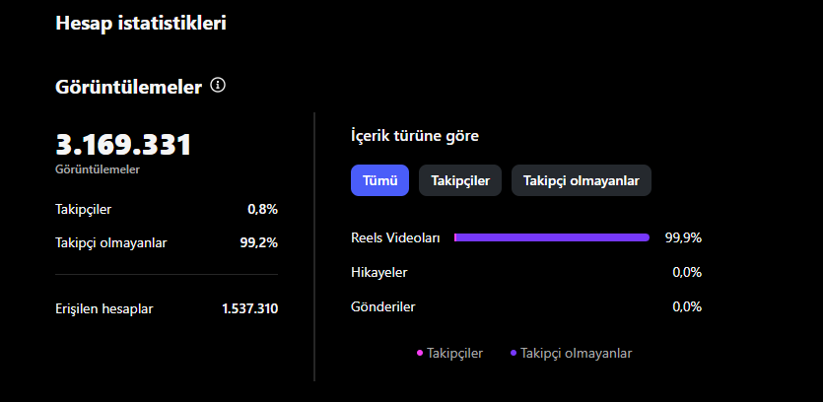Viewport: 823px width, 402px height.
Task: Click the İçerik türüne göre heading
Action: pyautogui.click(x=415, y=136)
